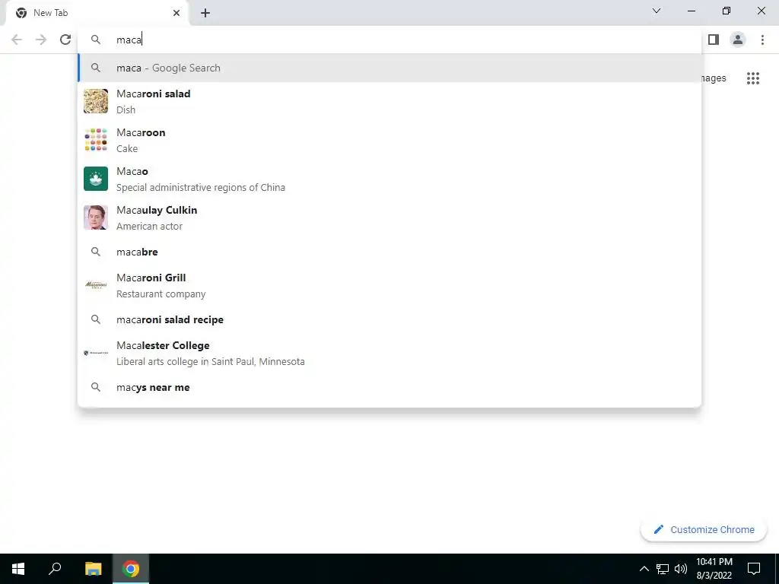This screenshot has width=779, height=584.
Task: Open the network status tray icon
Action: tap(663, 569)
